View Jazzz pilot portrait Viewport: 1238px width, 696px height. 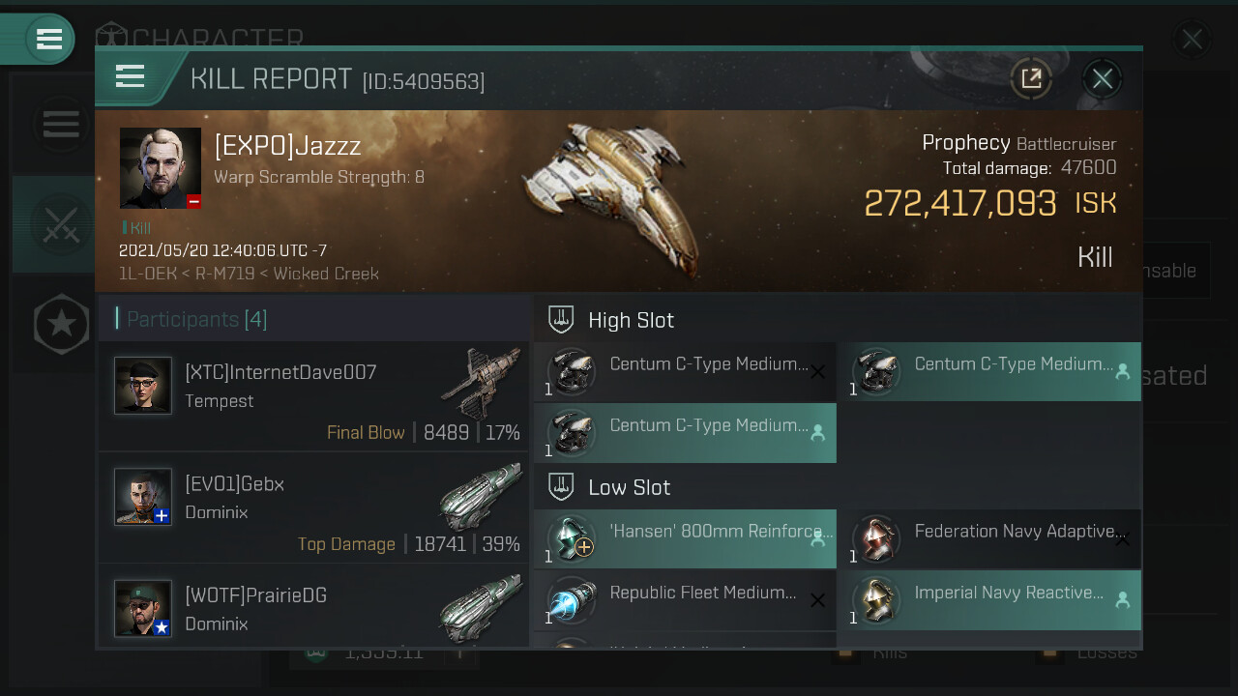[161, 168]
